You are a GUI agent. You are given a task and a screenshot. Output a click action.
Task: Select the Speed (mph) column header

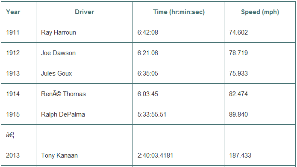pyautogui.click(x=260, y=12)
